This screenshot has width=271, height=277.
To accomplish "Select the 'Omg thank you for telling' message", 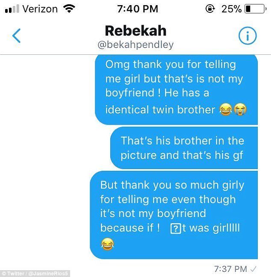I will pyautogui.click(x=176, y=90).
